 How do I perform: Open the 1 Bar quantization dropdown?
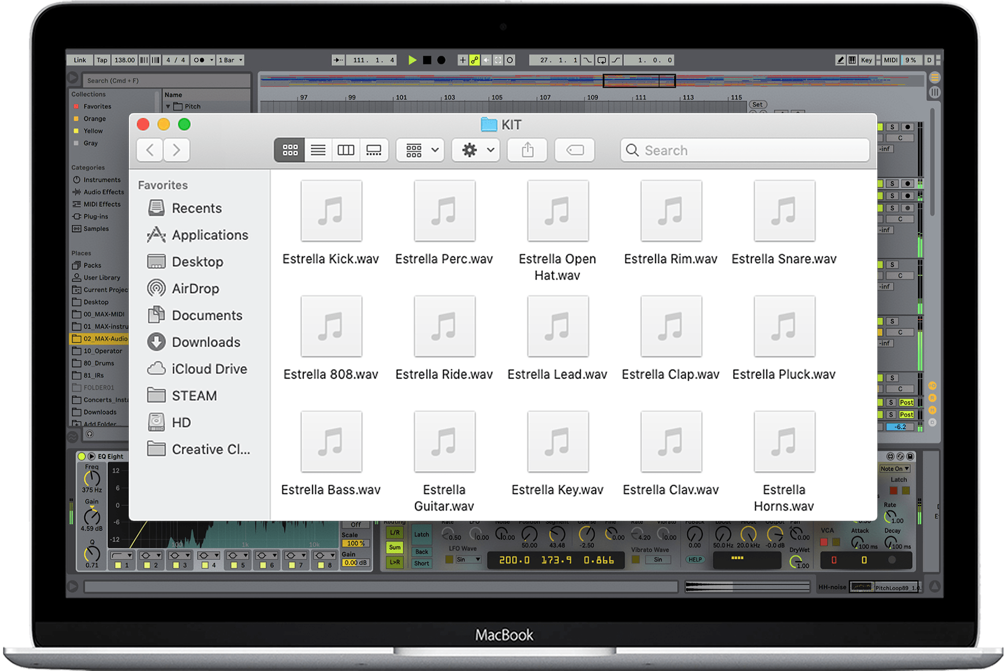coord(231,60)
